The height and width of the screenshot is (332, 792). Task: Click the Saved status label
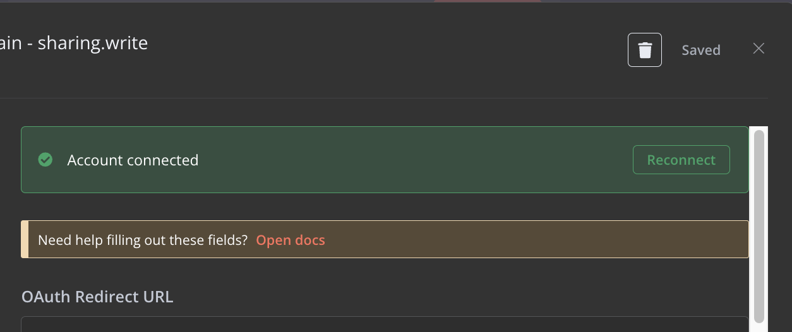[x=700, y=50]
